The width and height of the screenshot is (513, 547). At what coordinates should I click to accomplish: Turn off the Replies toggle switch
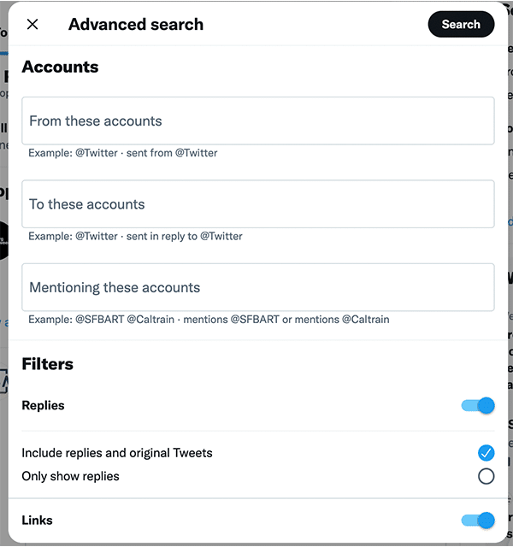click(478, 406)
